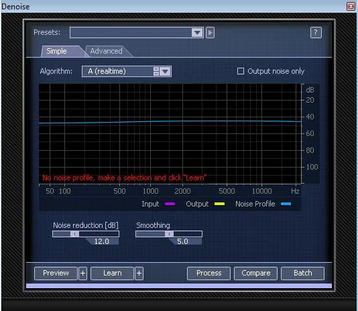Click the lavender progress bar at the bottom
This screenshot has width=358, height=311.
(179, 286)
